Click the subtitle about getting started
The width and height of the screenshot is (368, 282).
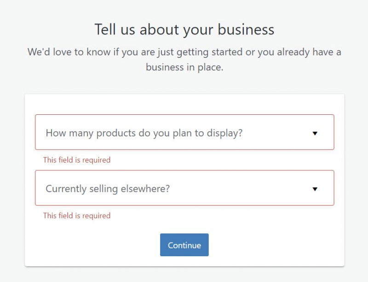[184, 52]
